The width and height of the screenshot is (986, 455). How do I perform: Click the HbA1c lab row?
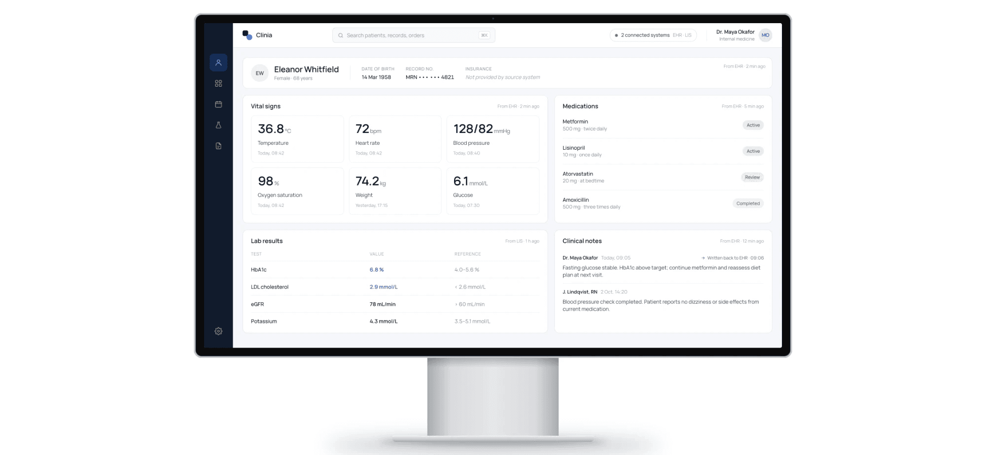point(395,270)
